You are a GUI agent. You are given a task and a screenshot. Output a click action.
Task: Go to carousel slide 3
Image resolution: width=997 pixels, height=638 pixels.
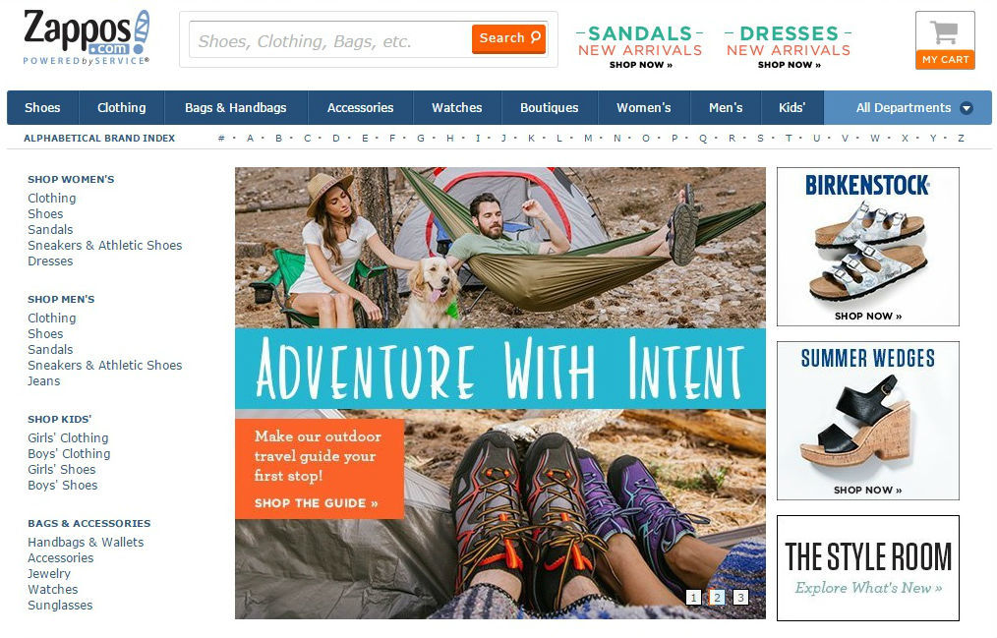tap(740, 598)
